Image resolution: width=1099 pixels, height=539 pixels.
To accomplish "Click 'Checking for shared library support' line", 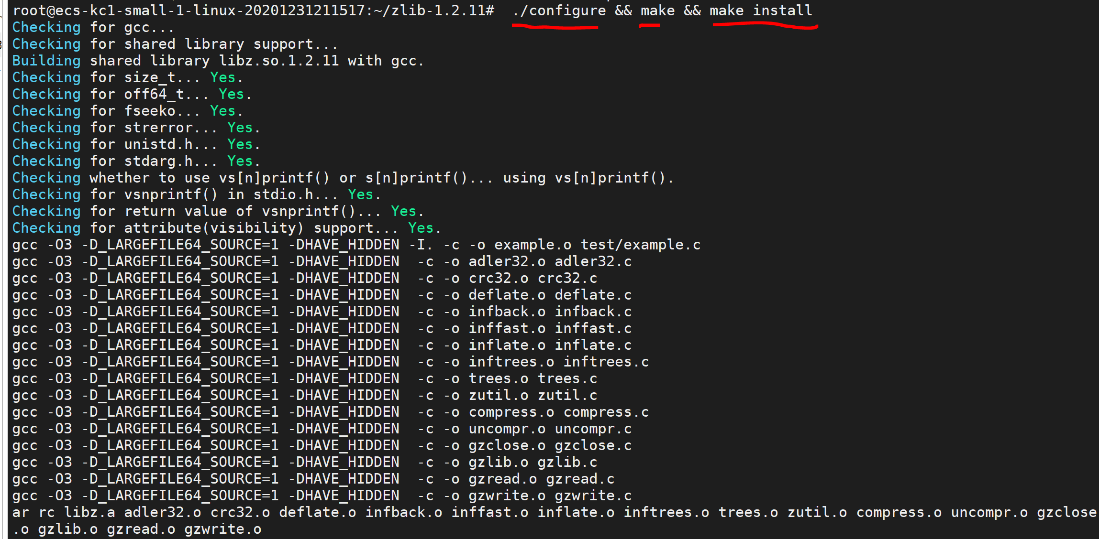I will click(175, 44).
